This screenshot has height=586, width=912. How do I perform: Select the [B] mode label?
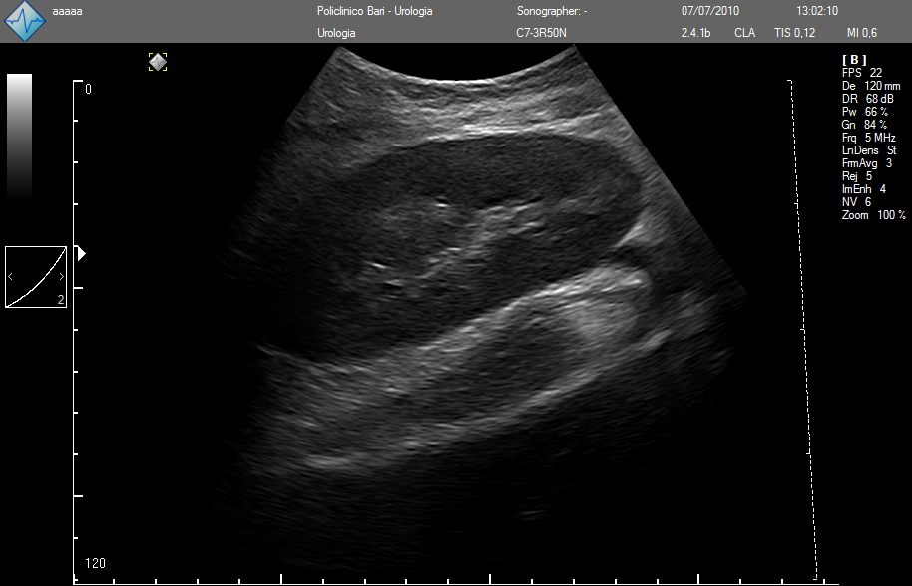coord(854,60)
